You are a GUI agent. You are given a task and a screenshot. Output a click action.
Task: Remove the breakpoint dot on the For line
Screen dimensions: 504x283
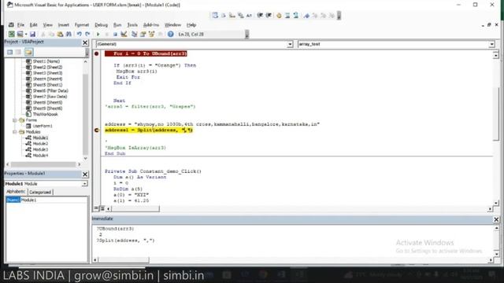pos(96,53)
